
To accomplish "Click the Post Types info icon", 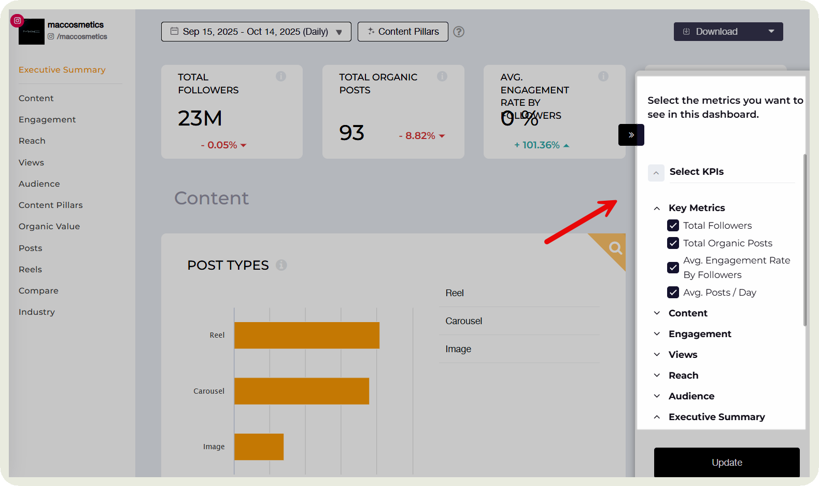I will pos(281,265).
